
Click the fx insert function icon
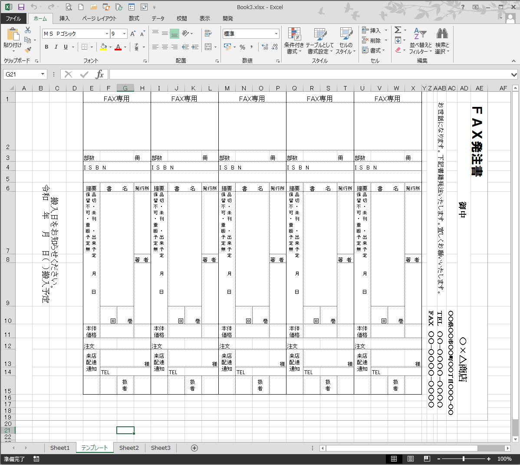click(99, 74)
